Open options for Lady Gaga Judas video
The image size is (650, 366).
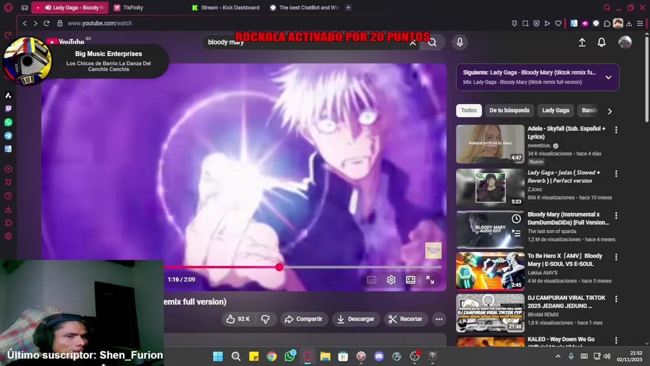pos(616,174)
